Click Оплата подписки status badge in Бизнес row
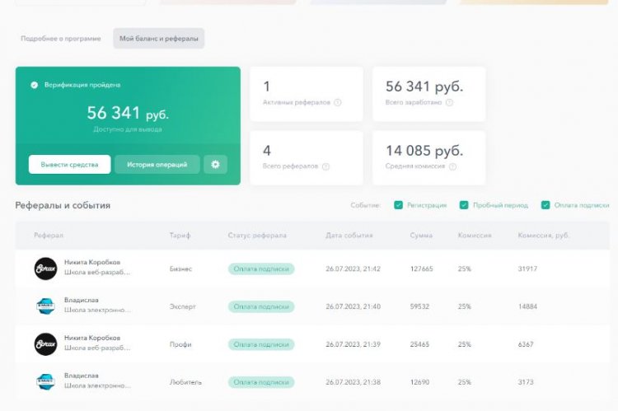This screenshot has height=411, width=618. tap(261, 269)
